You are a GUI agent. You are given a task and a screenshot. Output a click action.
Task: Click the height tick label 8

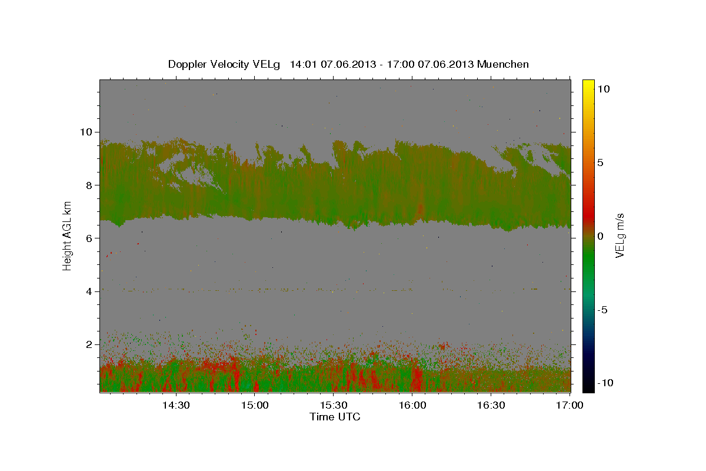pyautogui.click(x=89, y=185)
